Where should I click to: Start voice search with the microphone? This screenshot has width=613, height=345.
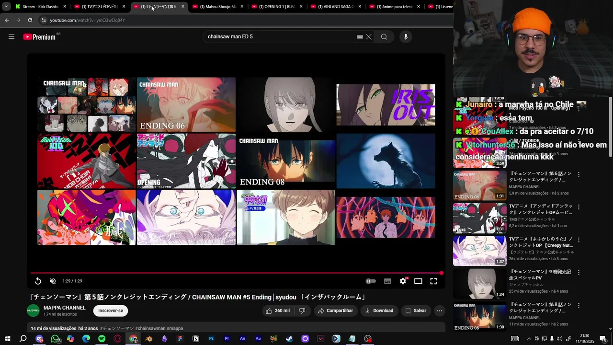pos(406,37)
